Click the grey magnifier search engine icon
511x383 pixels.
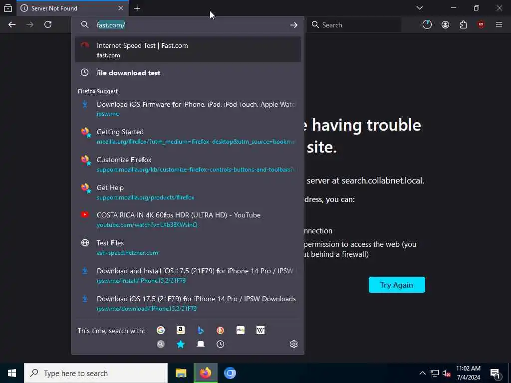[161, 344]
